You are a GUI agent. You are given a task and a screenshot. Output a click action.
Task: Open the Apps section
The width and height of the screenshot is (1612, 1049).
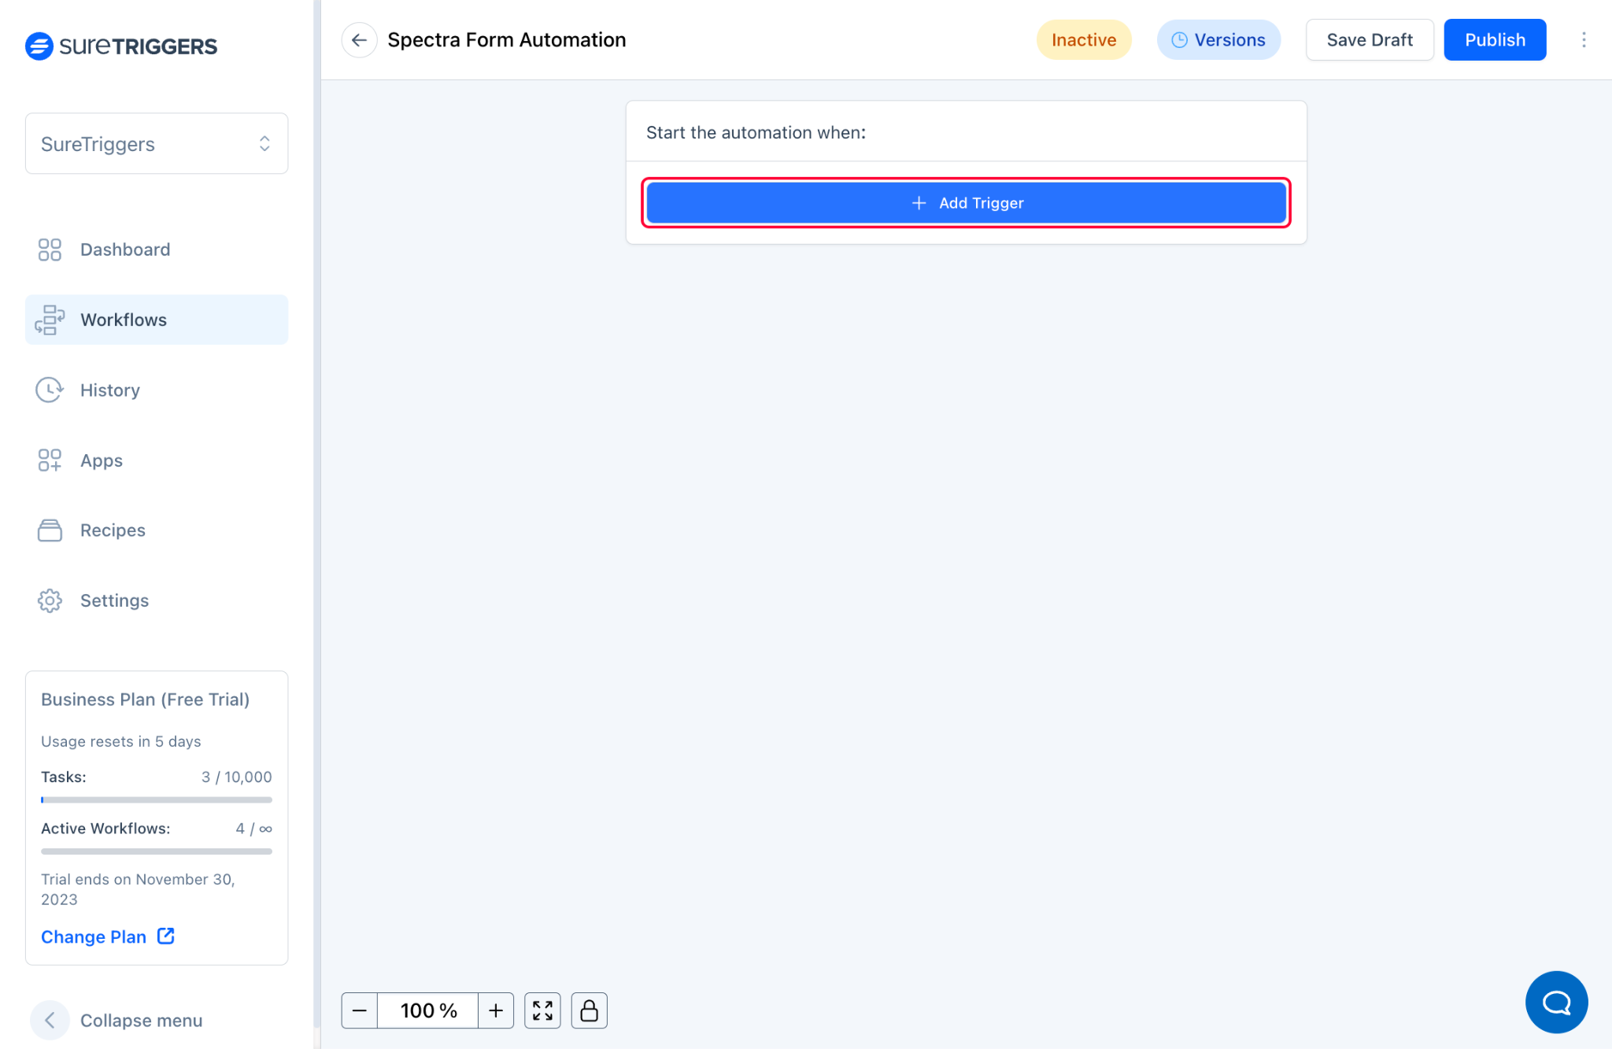pyautogui.click(x=100, y=460)
